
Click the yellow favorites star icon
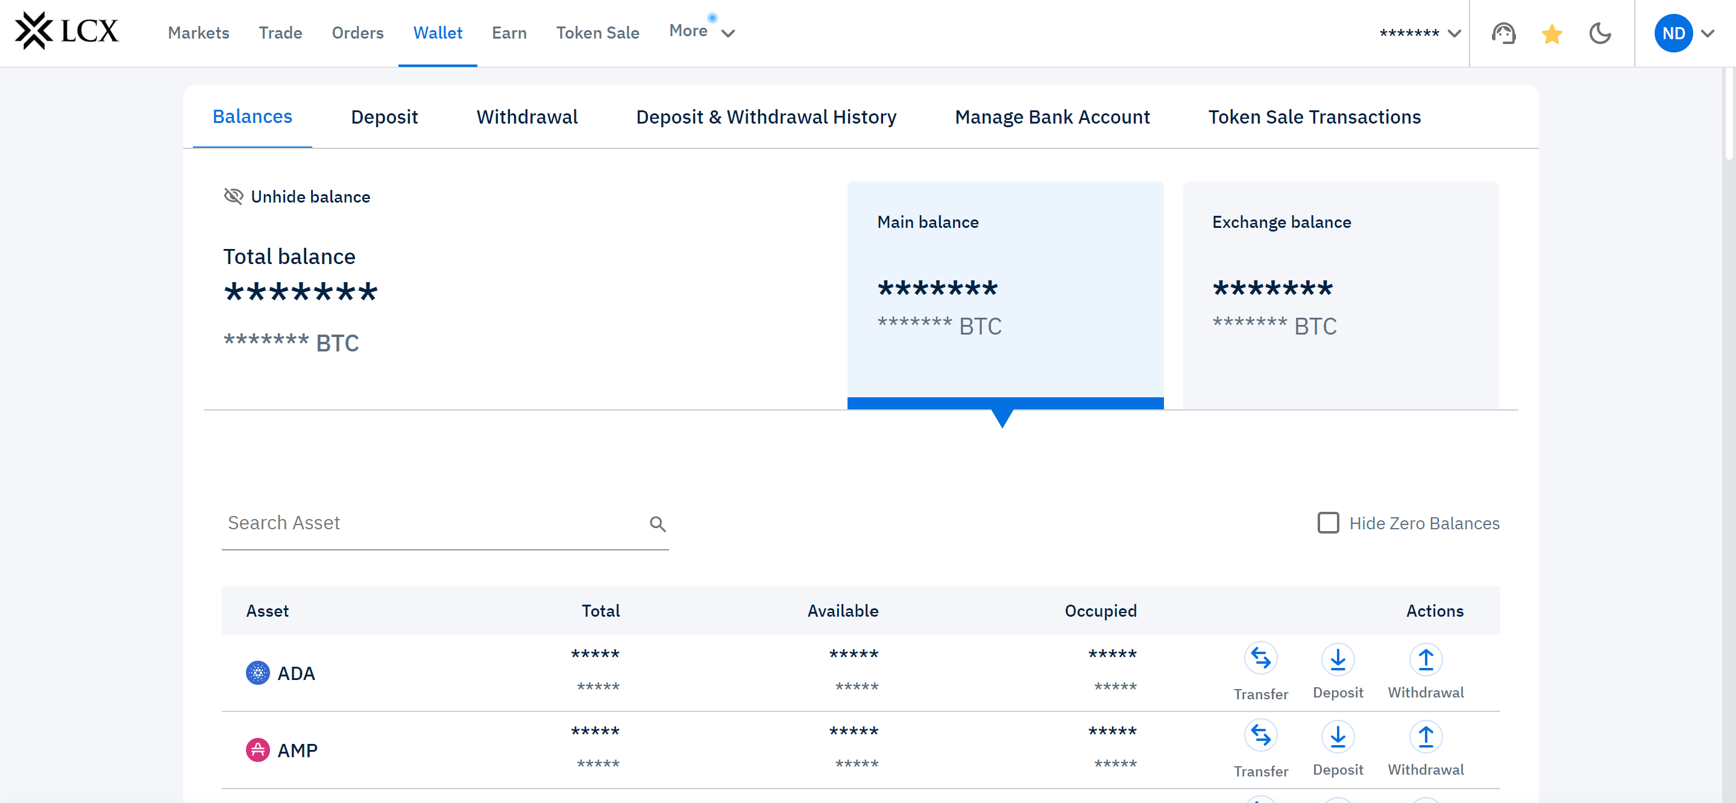[1552, 34]
